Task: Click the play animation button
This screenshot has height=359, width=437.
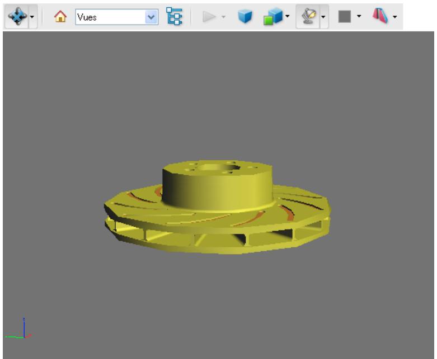Action: (209, 17)
